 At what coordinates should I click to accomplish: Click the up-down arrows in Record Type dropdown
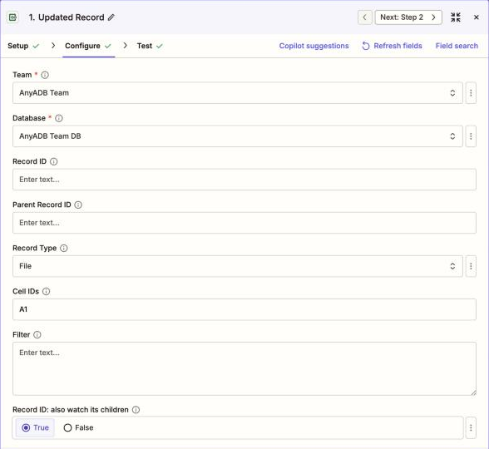(x=452, y=266)
